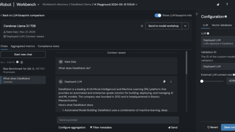Click the info icon beside ALL CHATS
Image resolution: width=235 pixels, height=132 pixels.
point(17,62)
